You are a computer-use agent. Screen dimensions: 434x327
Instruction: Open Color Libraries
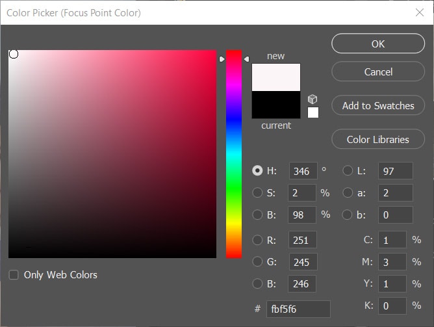tap(378, 139)
